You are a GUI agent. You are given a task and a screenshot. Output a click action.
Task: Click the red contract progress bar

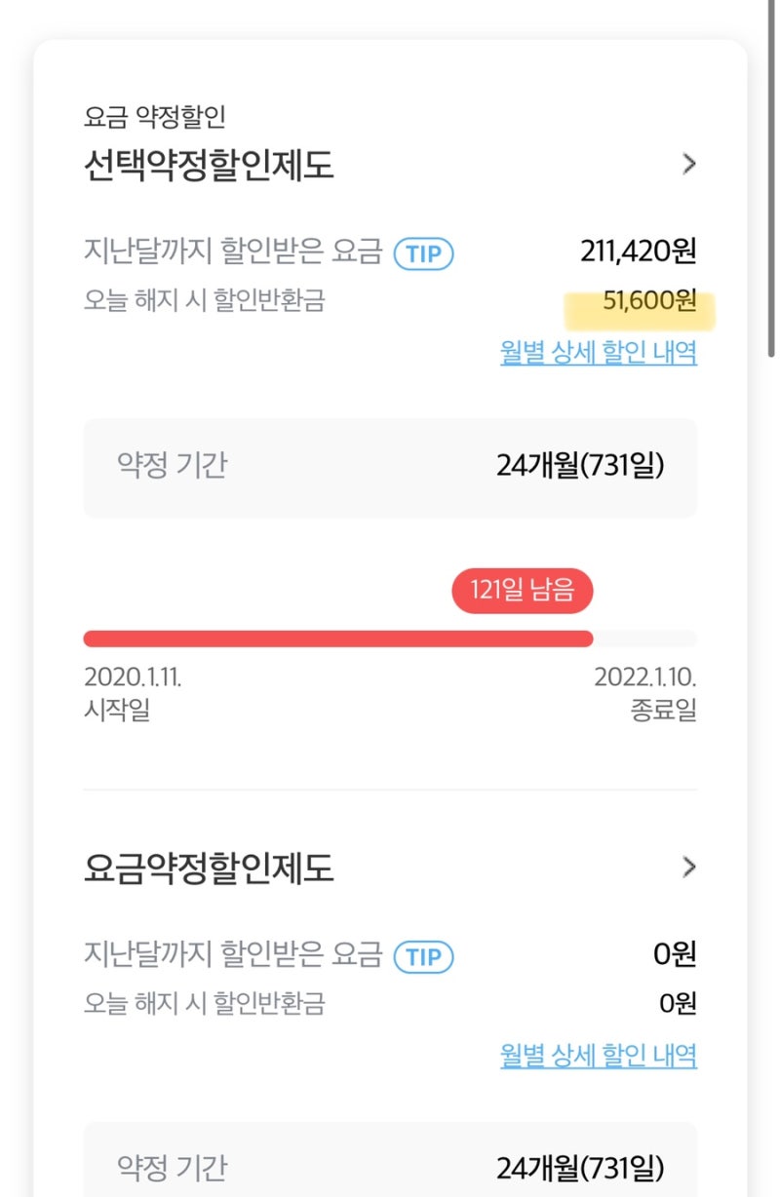click(338, 638)
